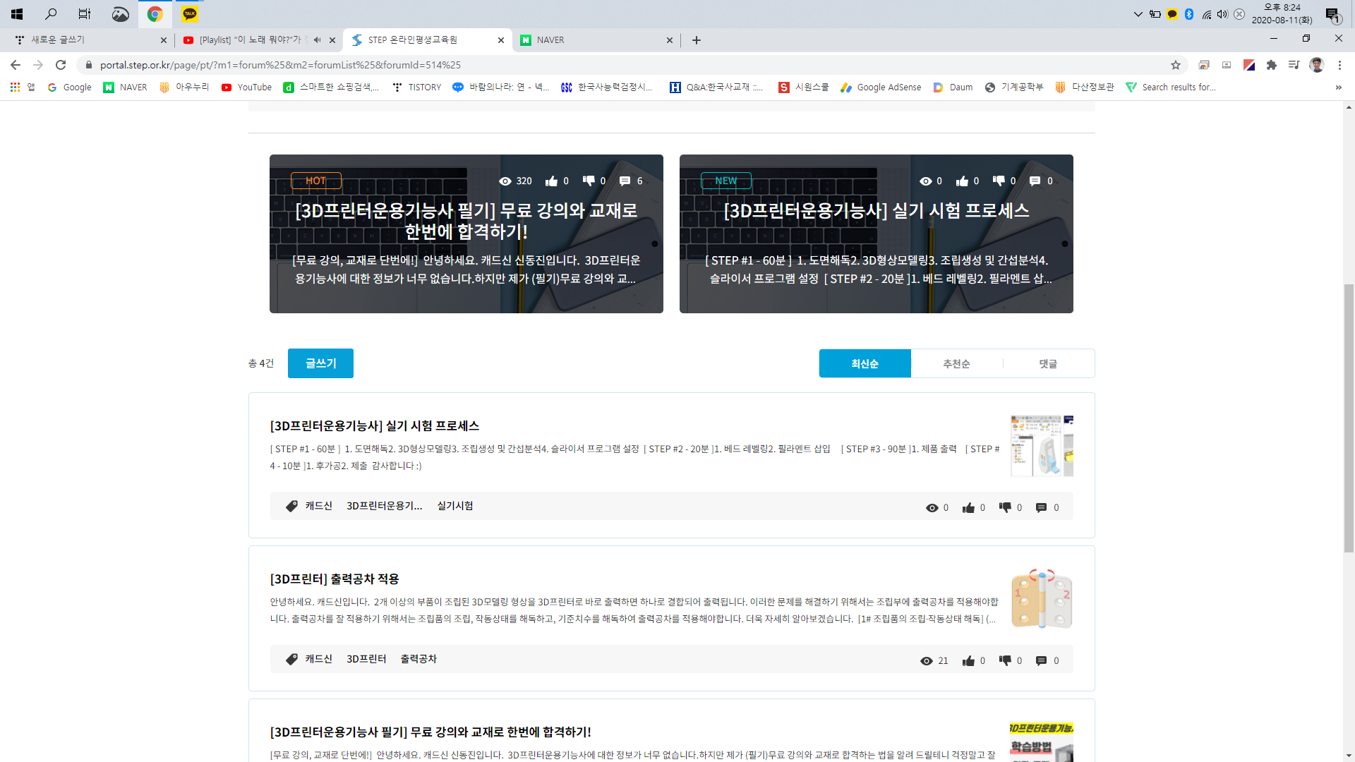Click thumbs-down icon on 출력공차 적용 post
This screenshot has width=1355, height=762.
coord(1005,660)
